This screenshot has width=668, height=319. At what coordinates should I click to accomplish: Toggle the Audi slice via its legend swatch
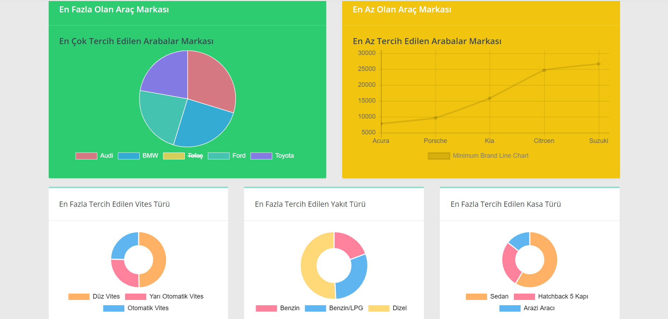pos(86,156)
